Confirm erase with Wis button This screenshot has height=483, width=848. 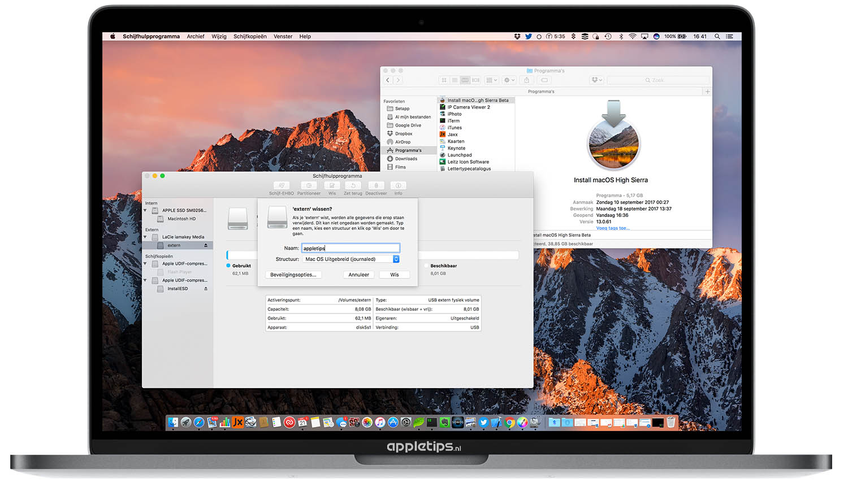tap(395, 275)
